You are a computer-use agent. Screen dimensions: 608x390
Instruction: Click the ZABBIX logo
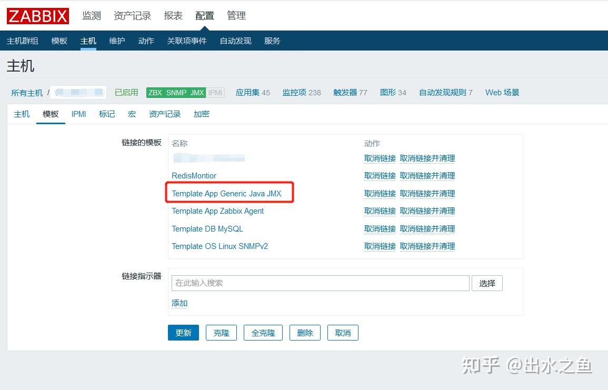[37, 15]
